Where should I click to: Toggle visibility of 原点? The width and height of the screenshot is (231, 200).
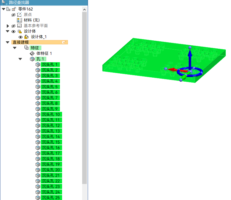(x=13, y=15)
